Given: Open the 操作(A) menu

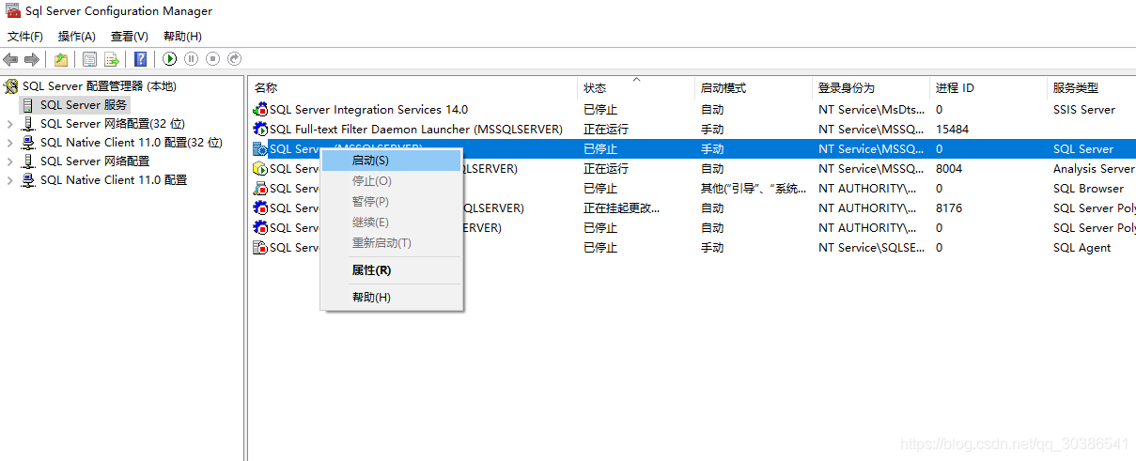Looking at the screenshot, I should 77,37.
